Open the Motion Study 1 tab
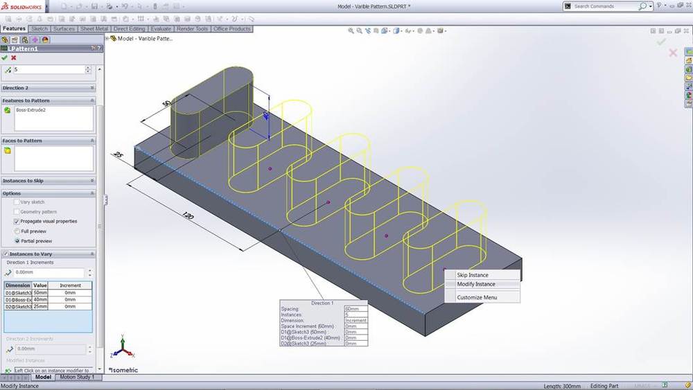Image resolution: width=693 pixels, height=390 pixels. coord(77,378)
